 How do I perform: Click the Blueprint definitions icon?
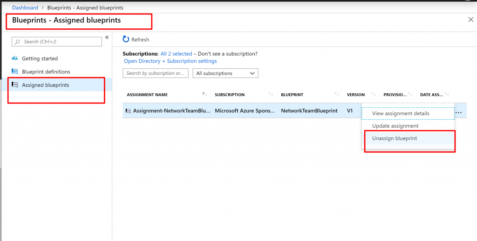tap(15, 72)
